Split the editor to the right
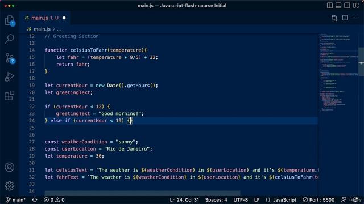This screenshot has width=364, height=204. pyautogui.click(x=345, y=18)
